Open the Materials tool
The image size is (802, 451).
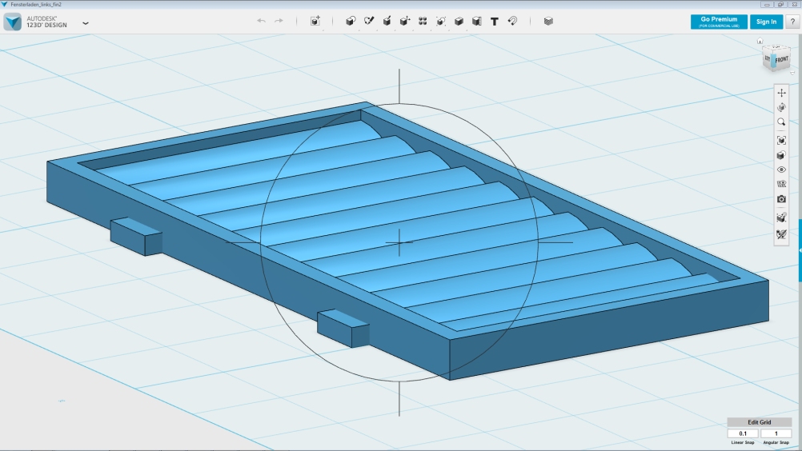pyautogui.click(x=548, y=22)
